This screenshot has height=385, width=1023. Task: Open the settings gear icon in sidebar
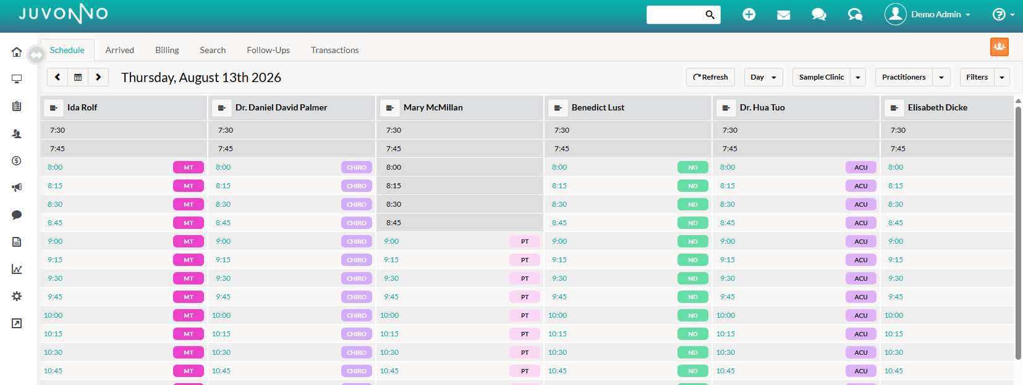[17, 296]
